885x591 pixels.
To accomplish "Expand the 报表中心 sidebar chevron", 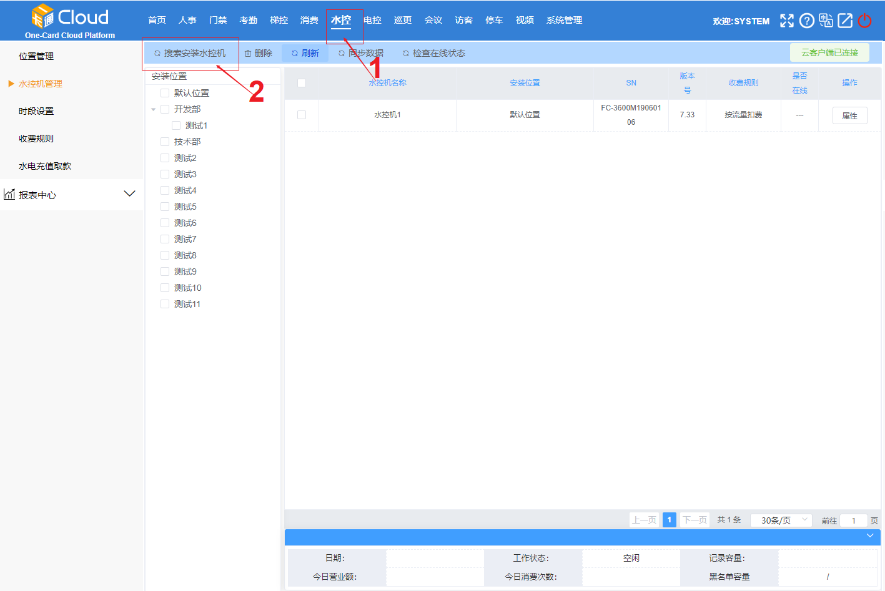I will click(130, 193).
